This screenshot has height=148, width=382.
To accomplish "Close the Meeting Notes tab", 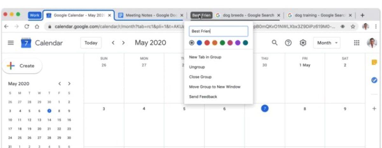I will tap(182, 15).
